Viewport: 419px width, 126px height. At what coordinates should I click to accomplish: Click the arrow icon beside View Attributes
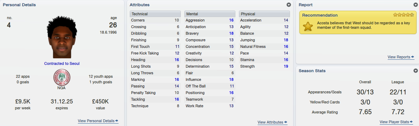[x=286, y=122]
